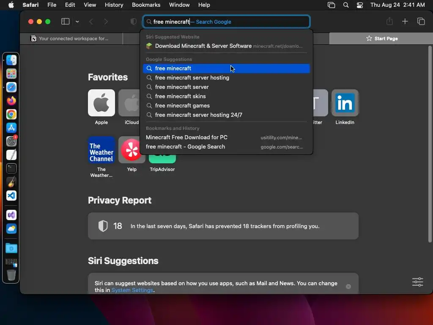Image resolution: width=433 pixels, height=325 pixels.
Task: Open the View menu
Action: (x=90, y=5)
